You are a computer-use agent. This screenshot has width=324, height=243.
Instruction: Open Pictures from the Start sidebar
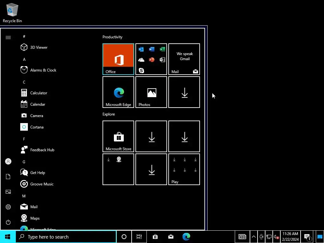[x=8, y=192]
